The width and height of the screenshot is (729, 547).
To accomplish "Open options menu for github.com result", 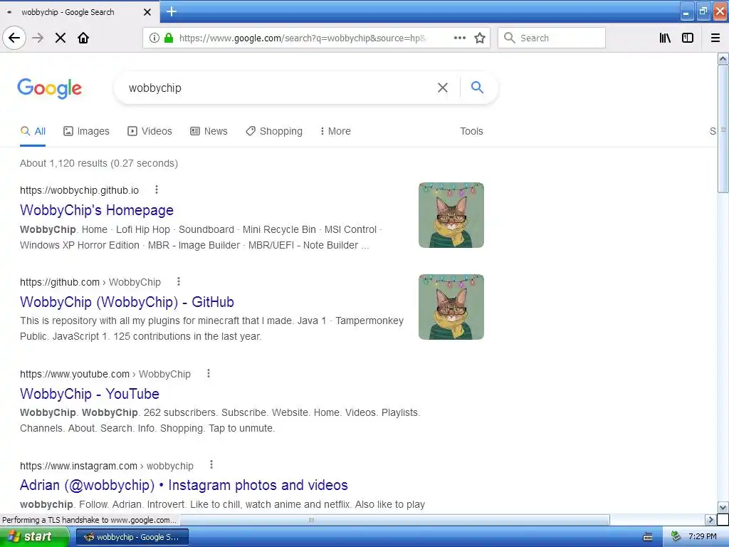I will click(x=179, y=281).
